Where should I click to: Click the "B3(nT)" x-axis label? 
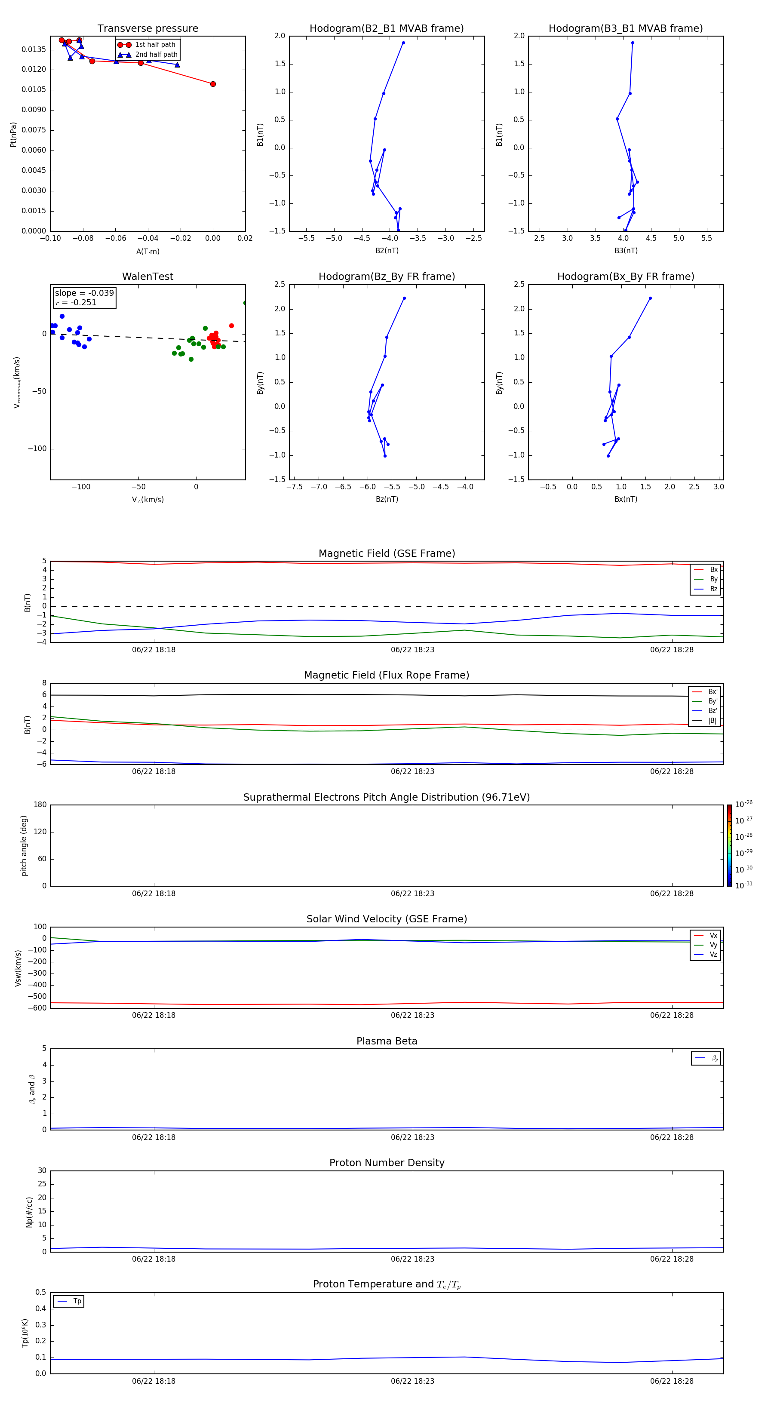(x=626, y=251)
